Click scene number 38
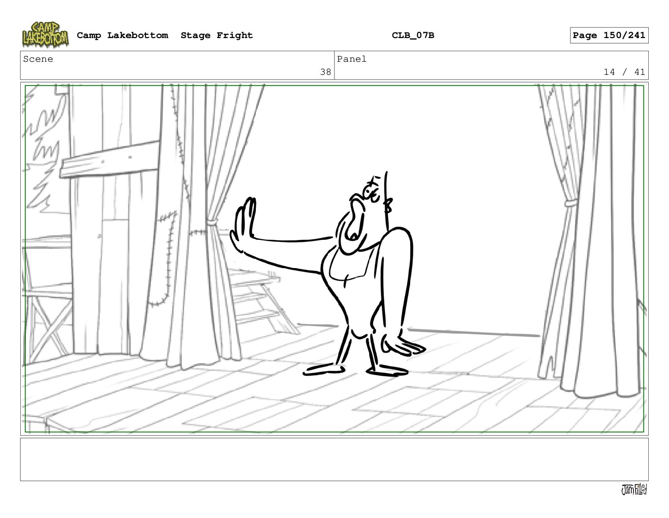 coord(326,72)
